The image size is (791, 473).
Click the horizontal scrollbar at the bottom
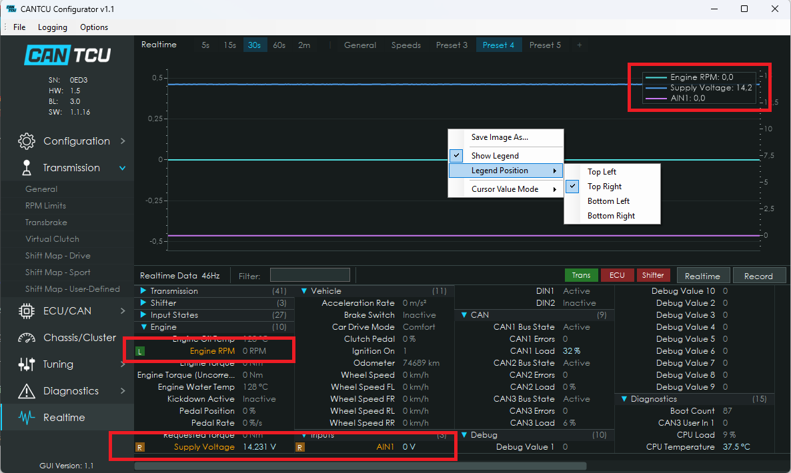click(x=360, y=466)
